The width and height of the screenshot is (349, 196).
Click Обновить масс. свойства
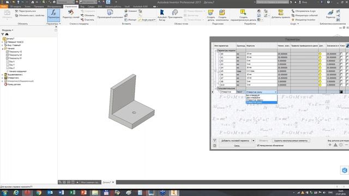(29, 15)
